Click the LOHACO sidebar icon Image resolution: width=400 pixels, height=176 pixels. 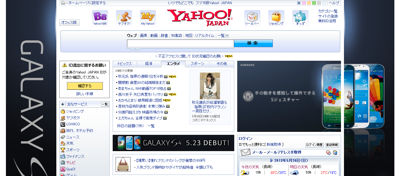pos(63,124)
